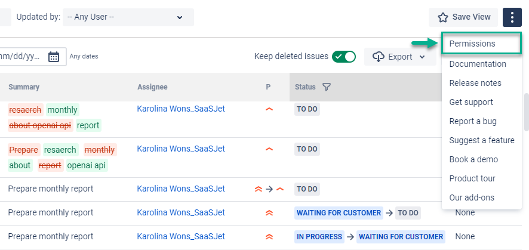
Task: Click the calendar icon in date field
Action: pos(54,57)
